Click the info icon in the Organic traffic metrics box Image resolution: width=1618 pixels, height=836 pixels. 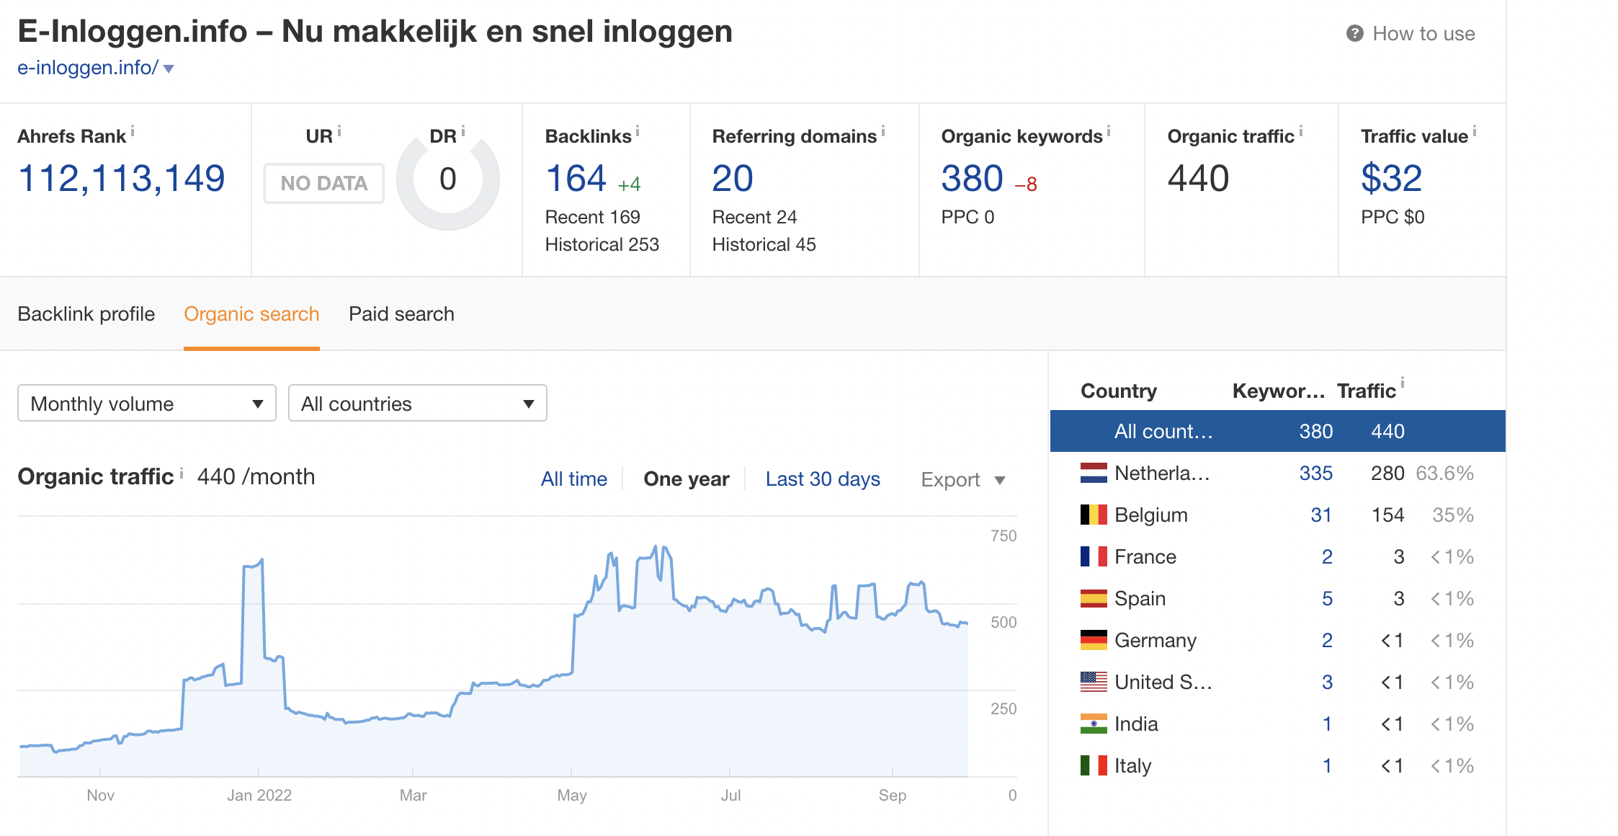[1301, 131]
